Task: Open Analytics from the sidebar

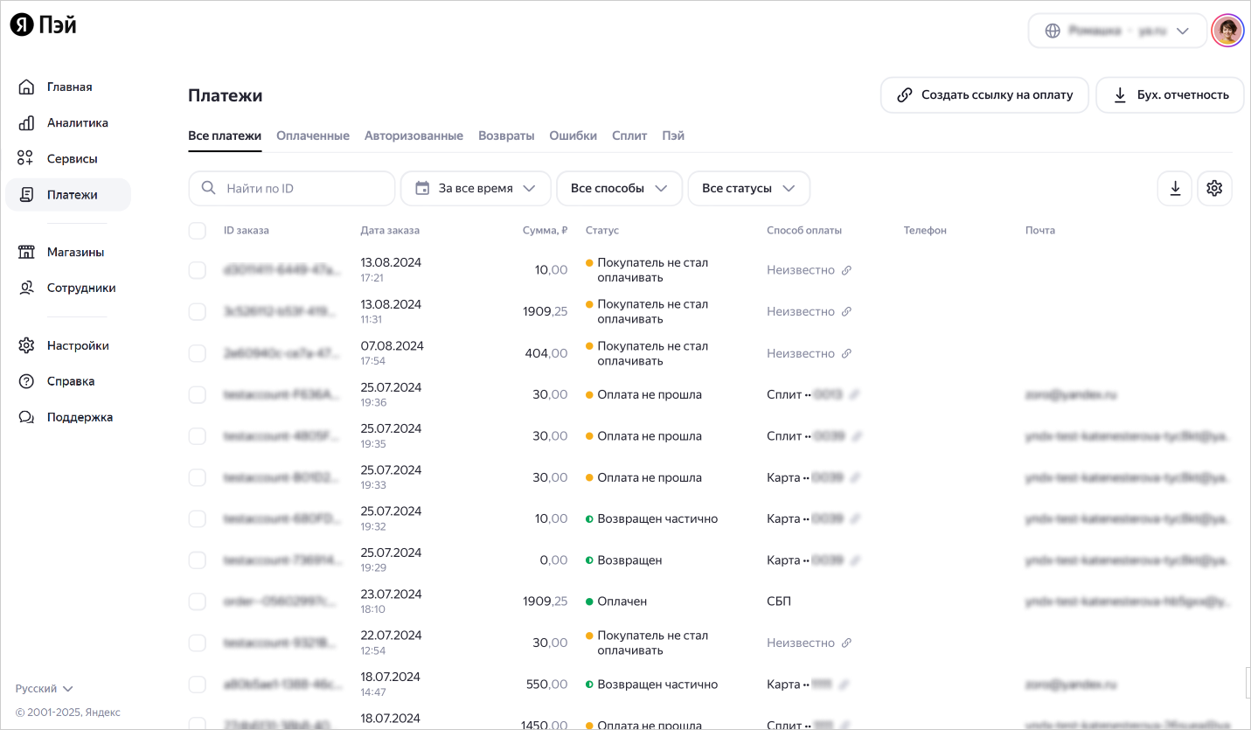Action: (77, 123)
